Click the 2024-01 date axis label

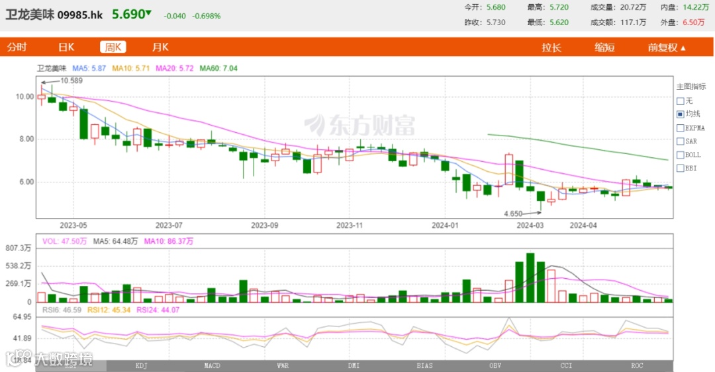click(x=445, y=225)
